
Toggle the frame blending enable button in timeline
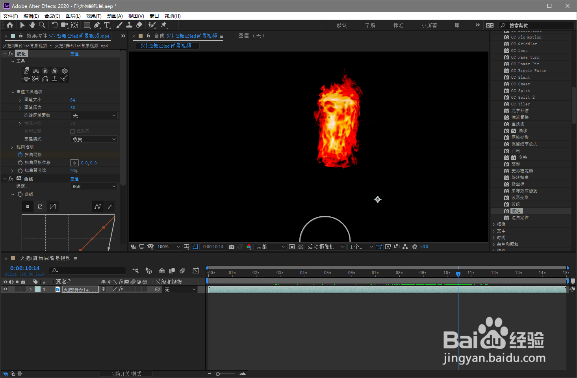tap(172, 271)
